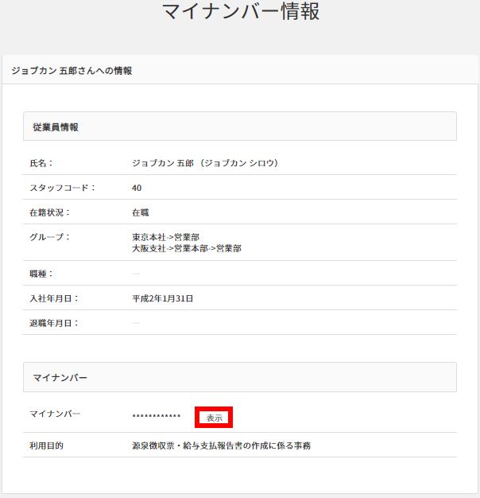Click the グループ label
Viewport: 480px width, 498px height.
50,237
